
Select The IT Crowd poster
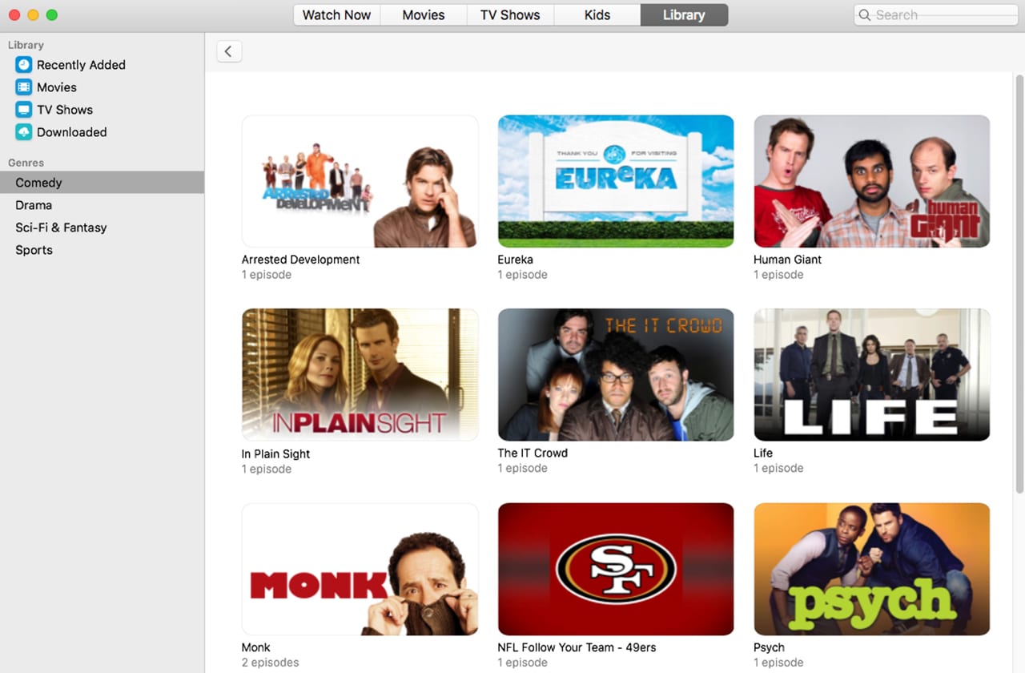pos(615,374)
